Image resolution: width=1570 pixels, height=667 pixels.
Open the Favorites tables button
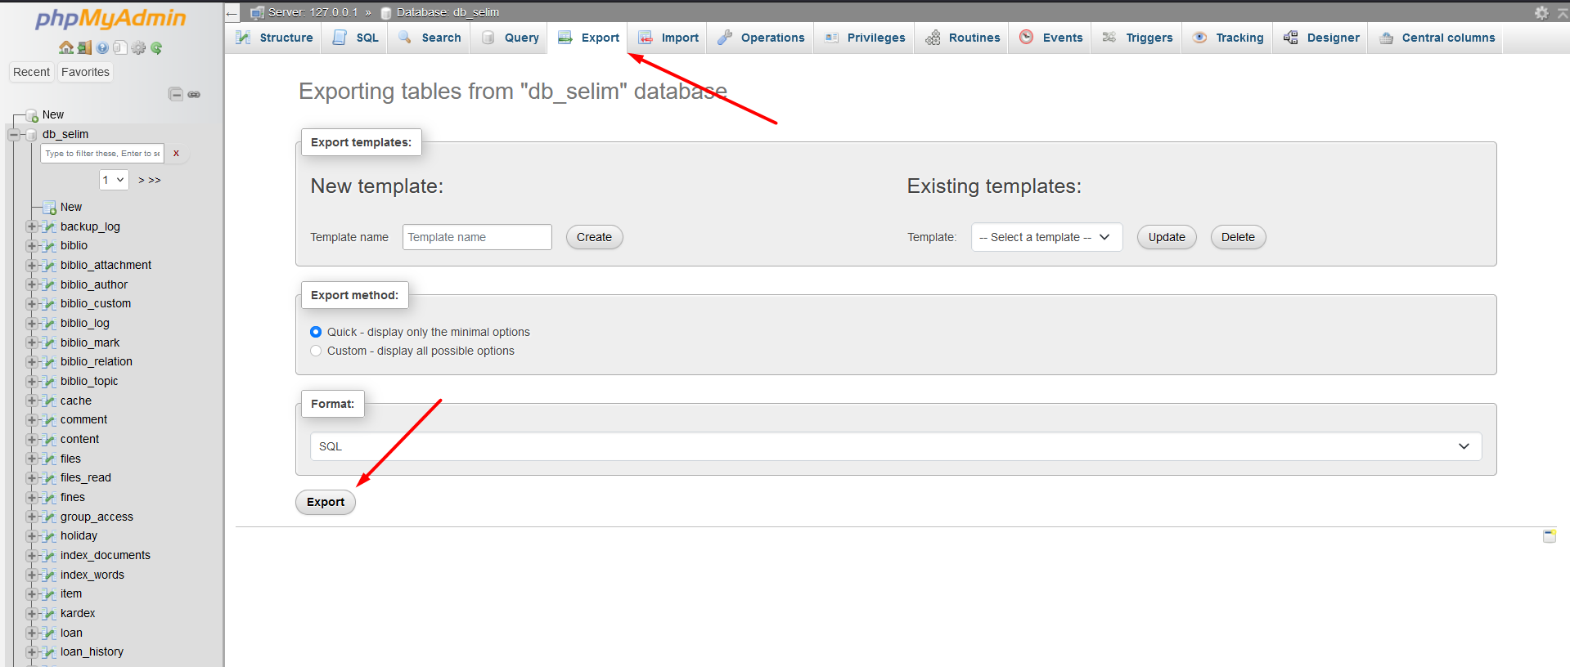[85, 72]
